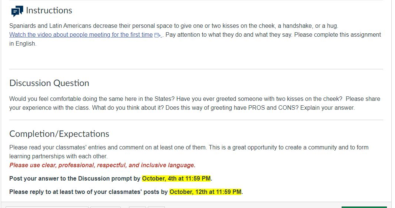Click the red inclusive language notice

(x=102, y=165)
